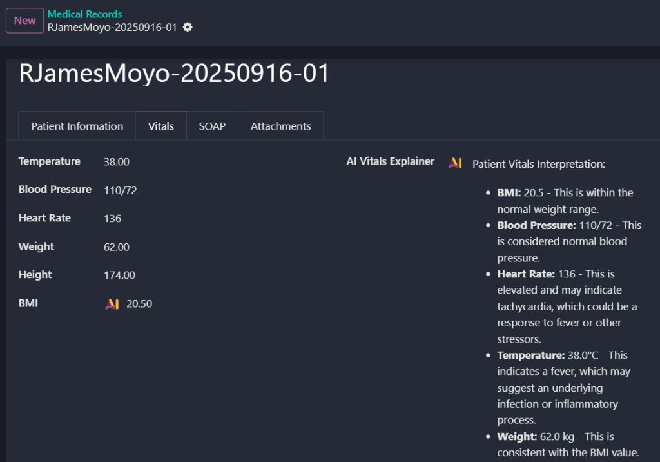Open the SOAP tab
Screen dimensions: 660x462
tap(212, 126)
